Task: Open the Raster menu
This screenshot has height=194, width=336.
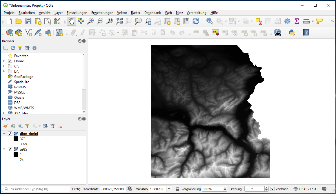Action: [x=136, y=13]
